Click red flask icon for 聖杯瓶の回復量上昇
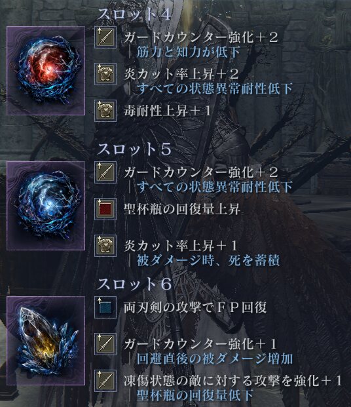The height and width of the screenshot is (407, 351). tap(105, 209)
